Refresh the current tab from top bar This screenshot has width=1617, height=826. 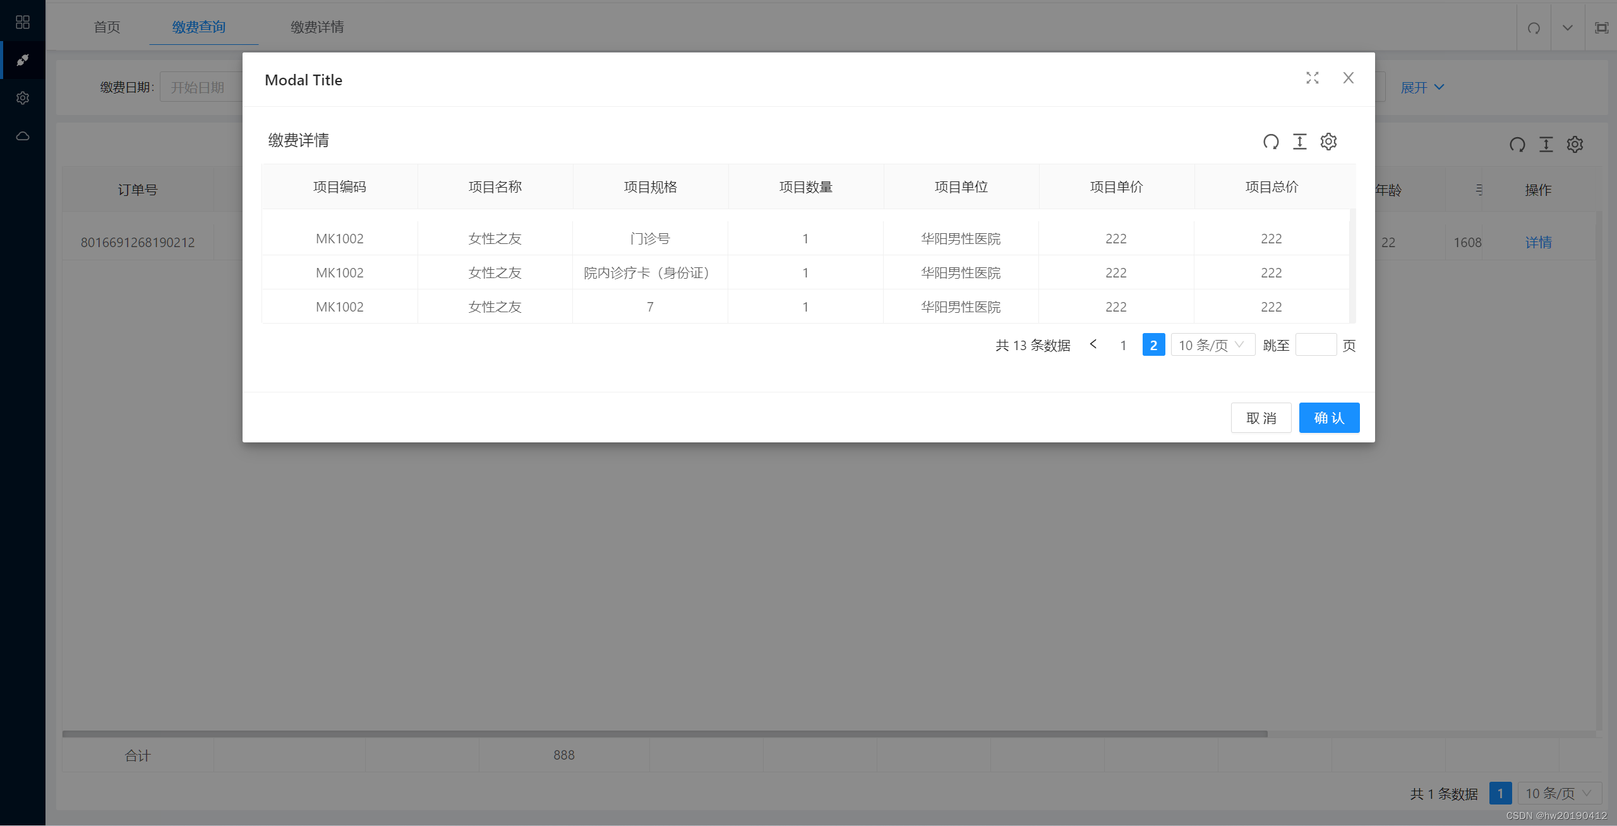pos(1534,28)
